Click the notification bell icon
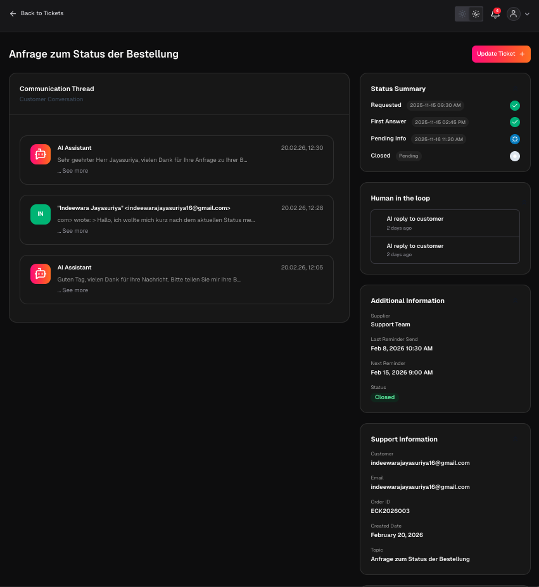The height and width of the screenshot is (587, 539). click(x=495, y=14)
